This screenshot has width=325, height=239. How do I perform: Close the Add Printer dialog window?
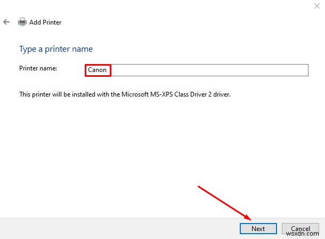coord(316,6)
